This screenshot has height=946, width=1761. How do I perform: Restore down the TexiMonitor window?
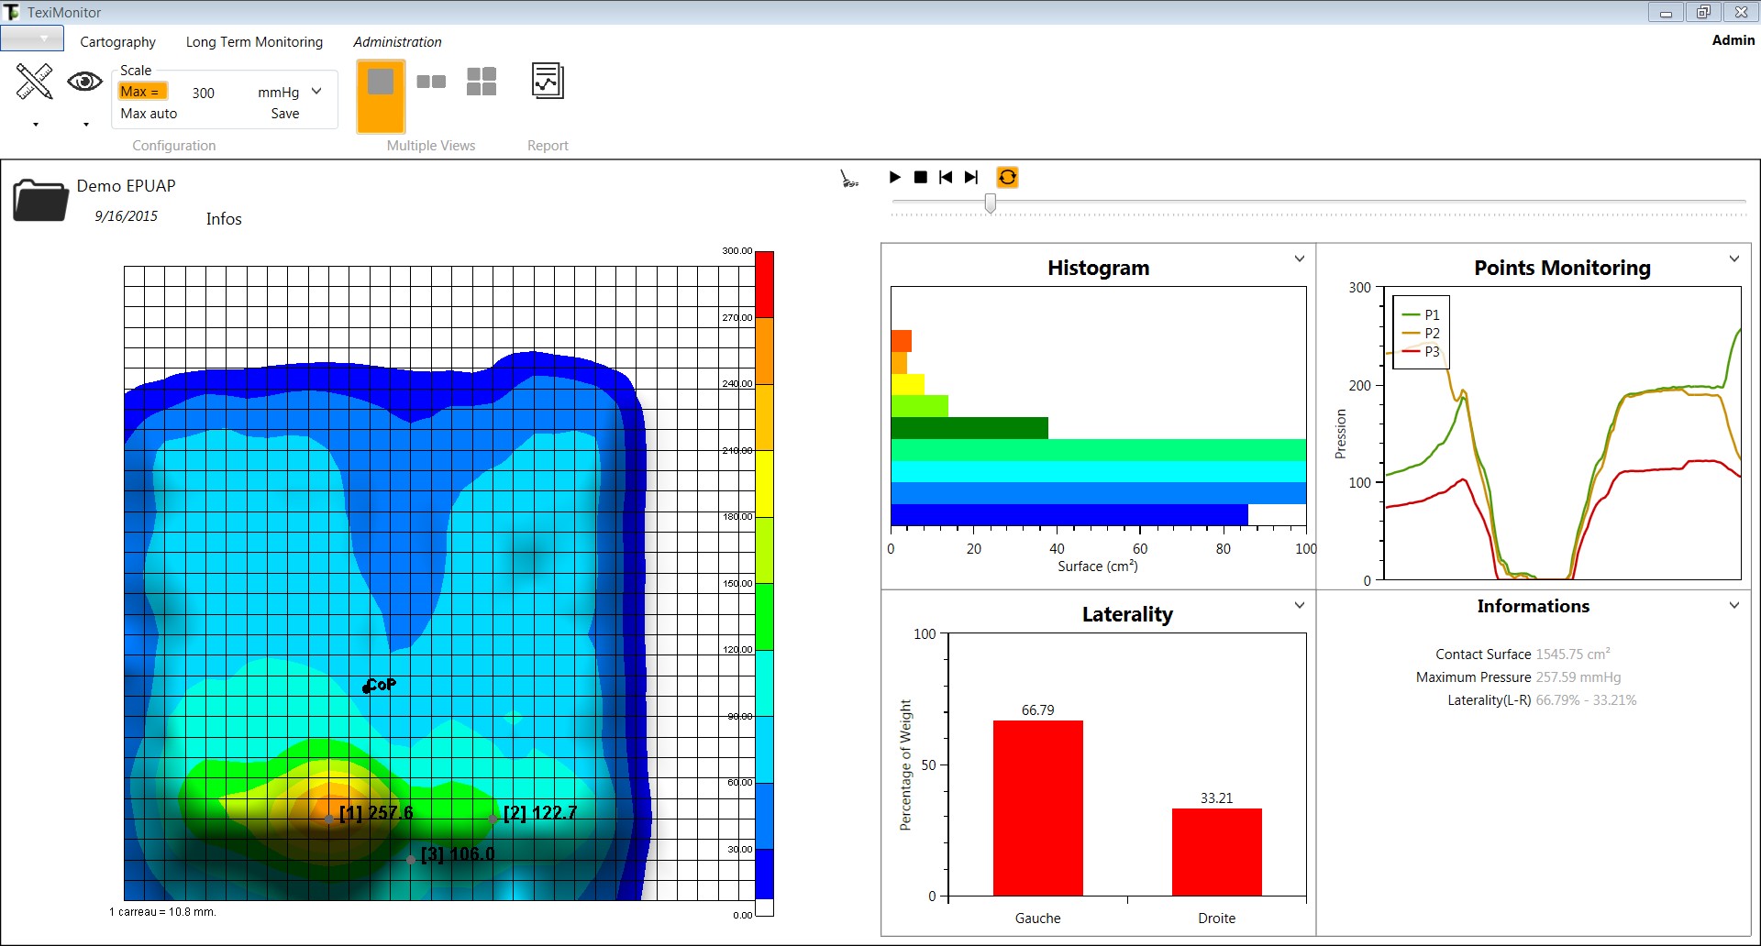pos(1703,12)
